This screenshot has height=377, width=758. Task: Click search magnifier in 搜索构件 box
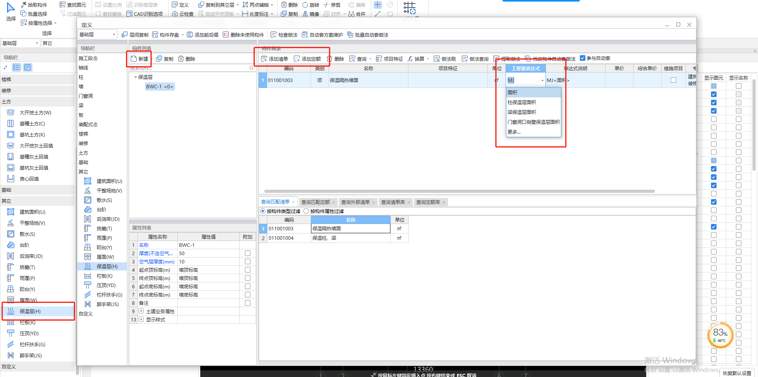[252, 68]
